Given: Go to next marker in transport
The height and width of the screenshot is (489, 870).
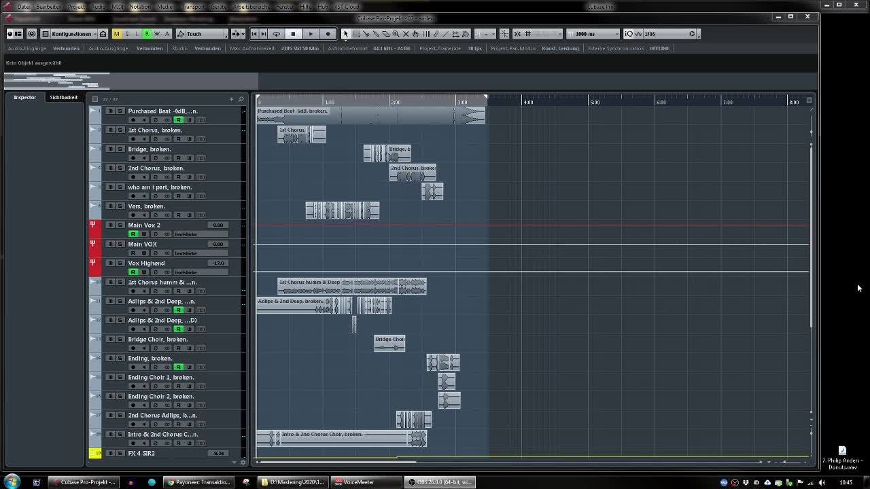Looking at the screenshot, I should coord(264,34).
